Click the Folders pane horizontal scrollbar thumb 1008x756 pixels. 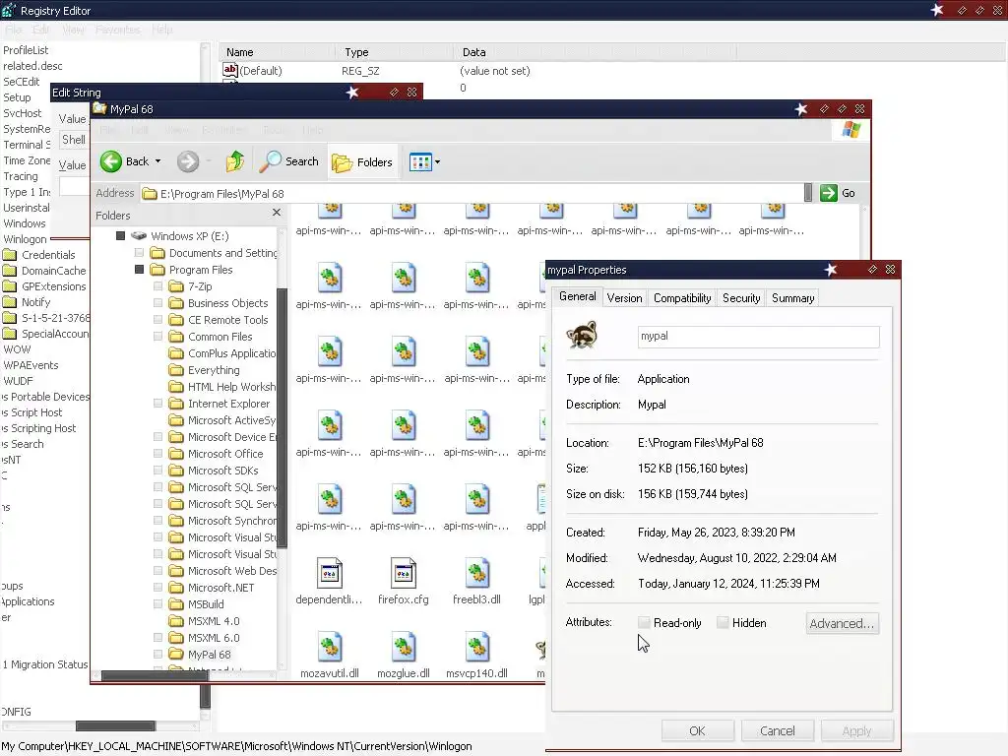pos(155,675)
